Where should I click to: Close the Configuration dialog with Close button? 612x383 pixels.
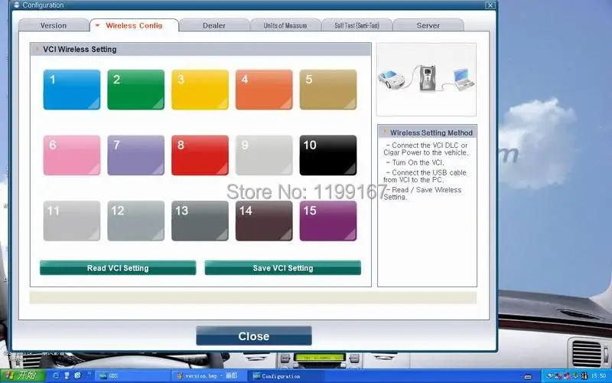coord(254,336)
